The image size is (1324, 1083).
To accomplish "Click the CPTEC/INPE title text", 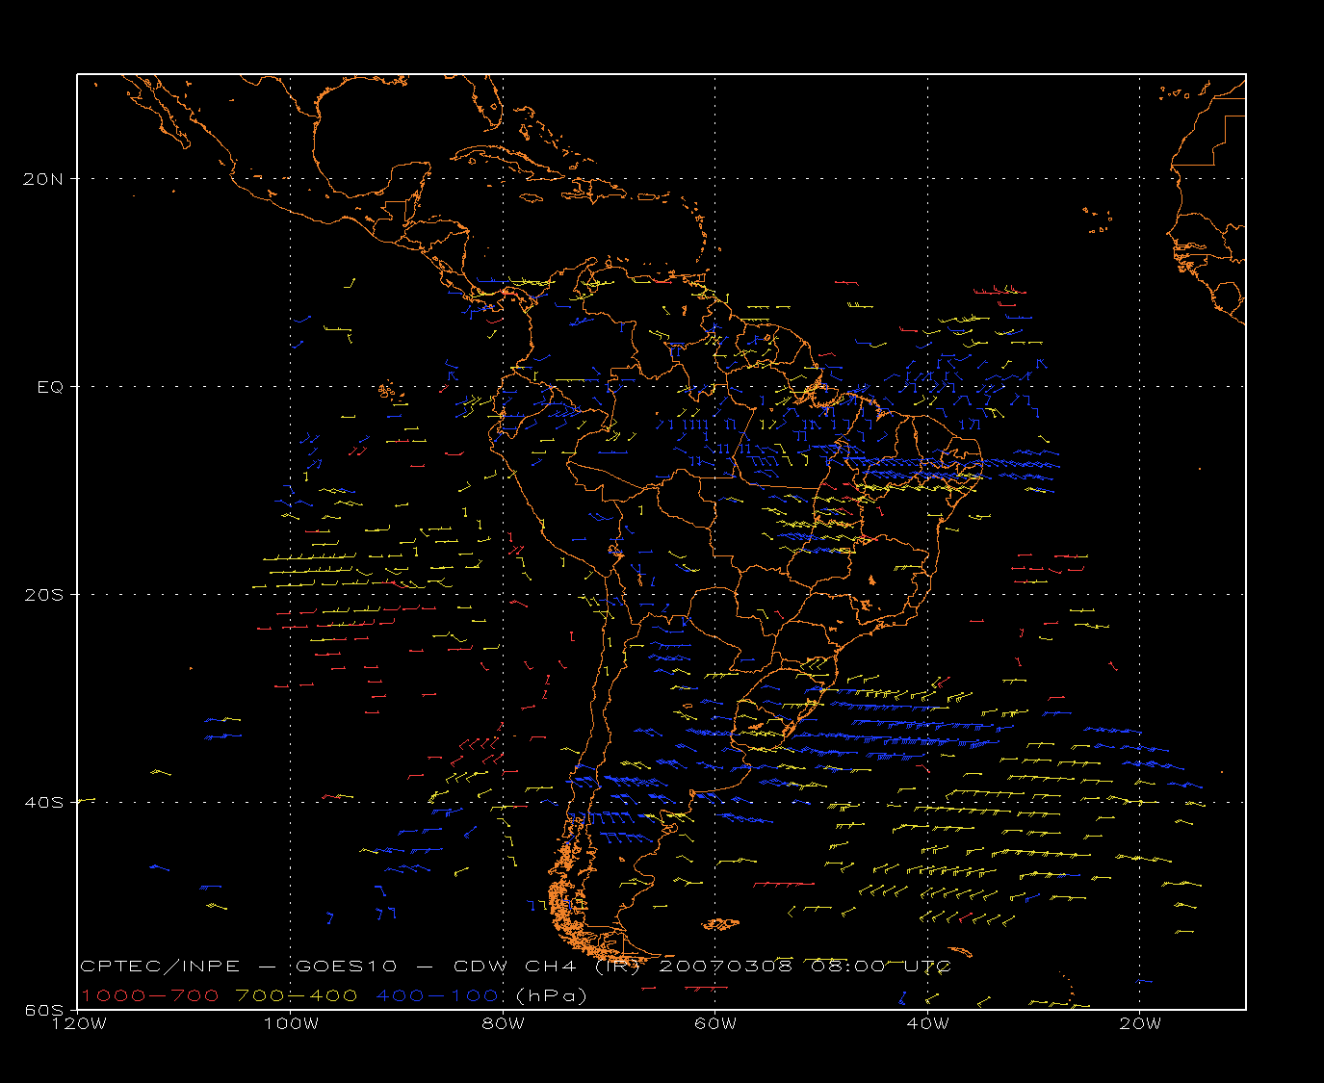I will pos(160,966).
